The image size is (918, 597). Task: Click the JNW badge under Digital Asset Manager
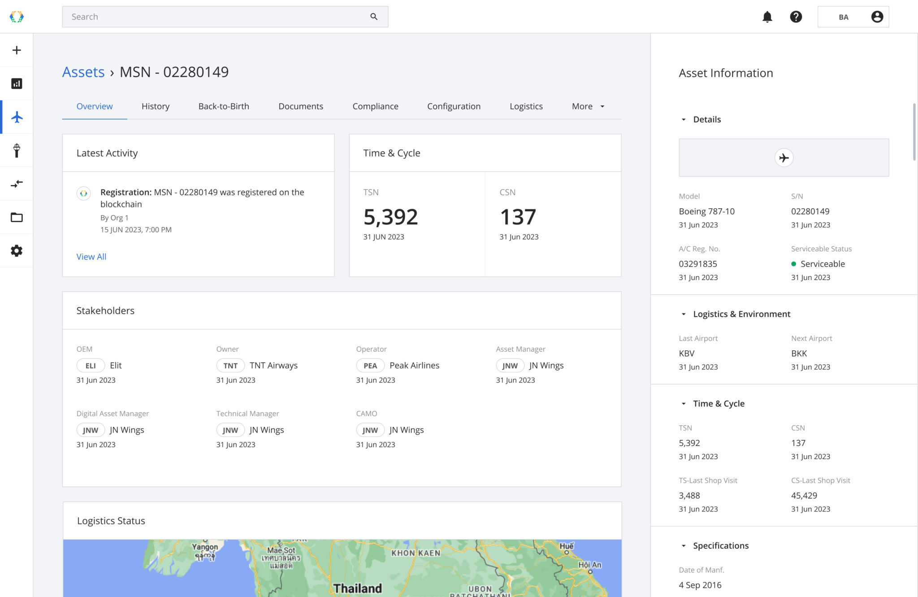[91, 430]
